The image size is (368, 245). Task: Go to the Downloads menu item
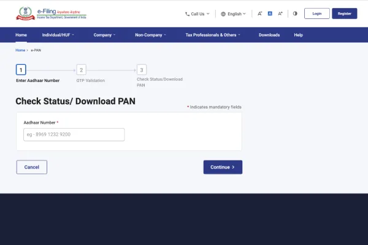coord(269,35)
